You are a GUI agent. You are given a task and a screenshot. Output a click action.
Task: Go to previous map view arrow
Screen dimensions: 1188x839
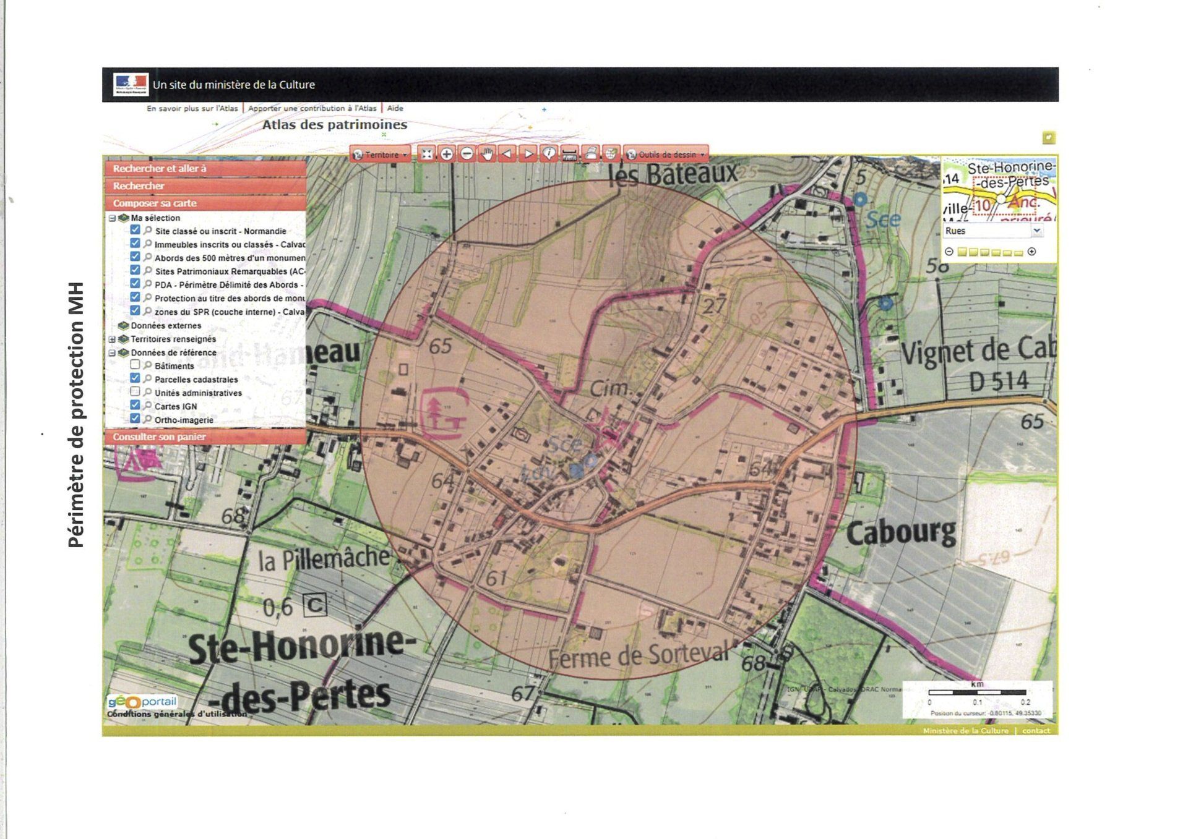point(507,154)
